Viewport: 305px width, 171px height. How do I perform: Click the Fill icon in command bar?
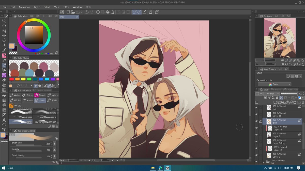pos(108,12)
